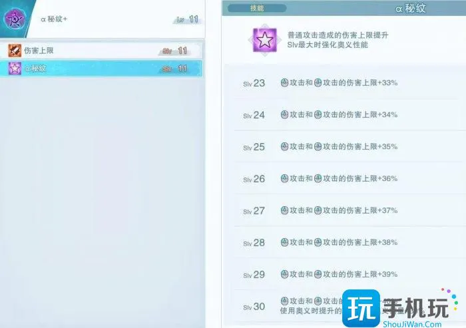Click the Slv 24 row +34% text
This screenshot has width=466, height=328.
[339, 114]
